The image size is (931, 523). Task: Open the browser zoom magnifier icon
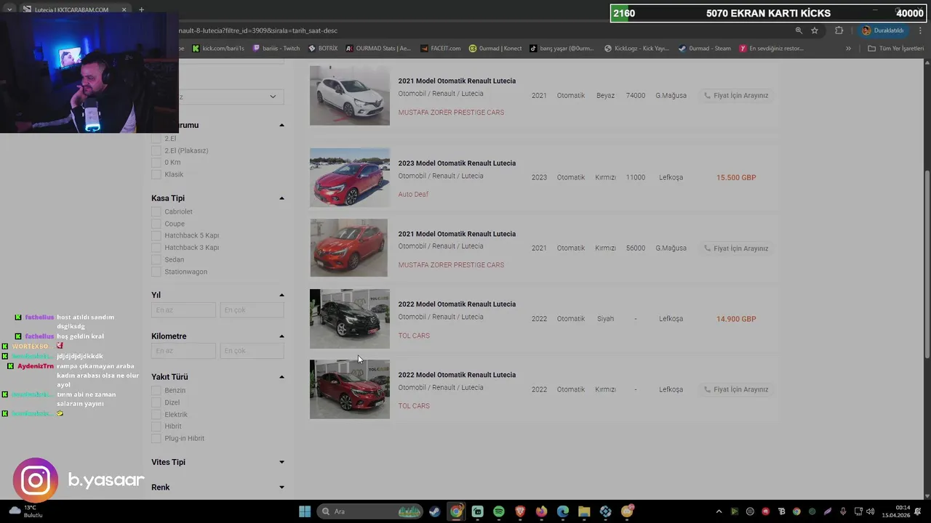pyautogui.click(x=799, y=31)
